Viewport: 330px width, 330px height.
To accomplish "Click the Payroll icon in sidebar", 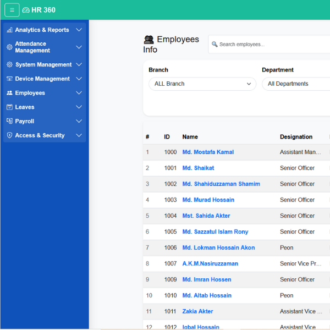I will (x=9, y=122).
